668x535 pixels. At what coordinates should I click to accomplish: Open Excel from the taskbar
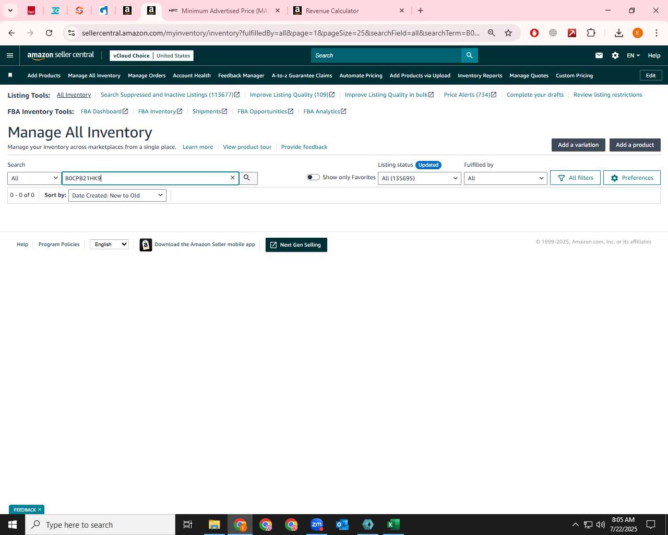coord(393,525)
